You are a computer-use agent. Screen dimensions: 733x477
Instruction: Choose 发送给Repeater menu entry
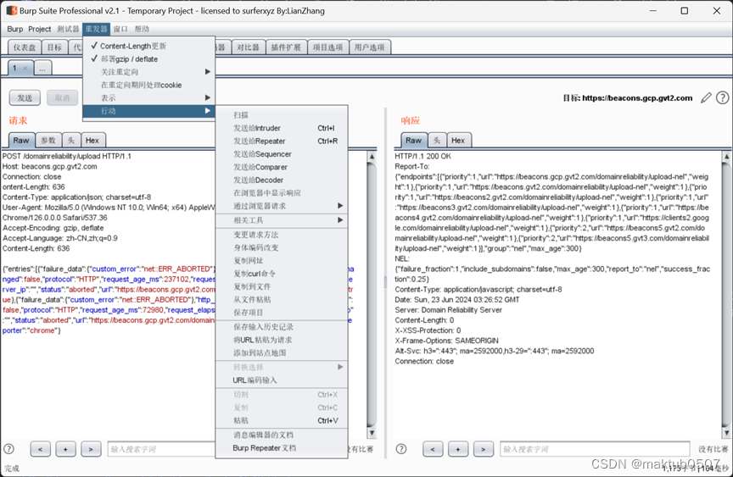point(282,141)
